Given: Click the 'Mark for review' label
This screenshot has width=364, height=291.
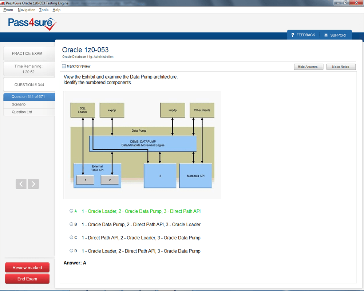Looking at the screenshot, I should tap(79, 66).
